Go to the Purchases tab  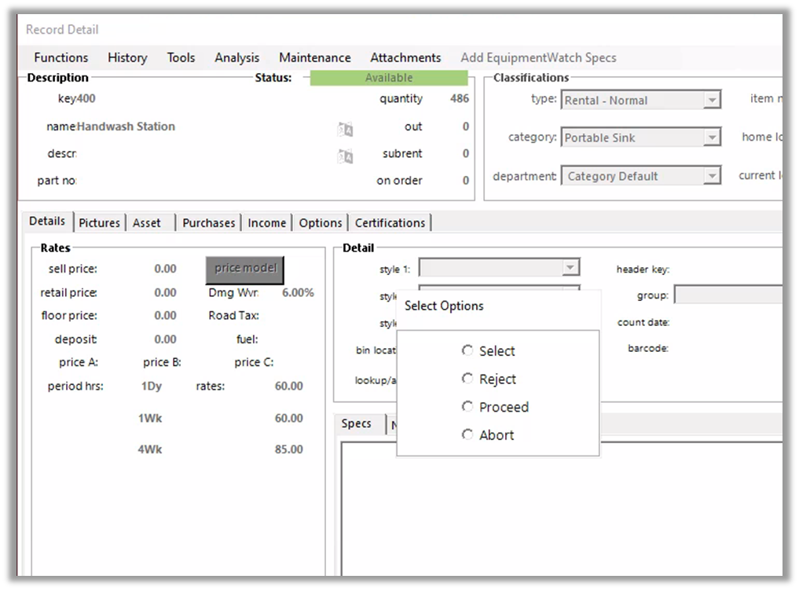pos(208,223)
